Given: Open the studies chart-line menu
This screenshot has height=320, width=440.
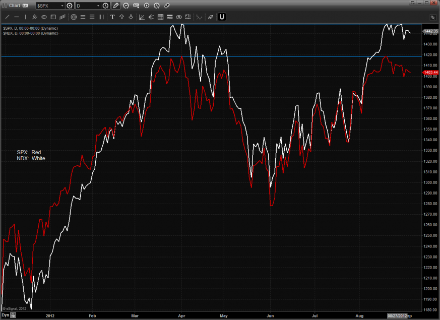Looking at the screenshot, I should tap(126, 6).
